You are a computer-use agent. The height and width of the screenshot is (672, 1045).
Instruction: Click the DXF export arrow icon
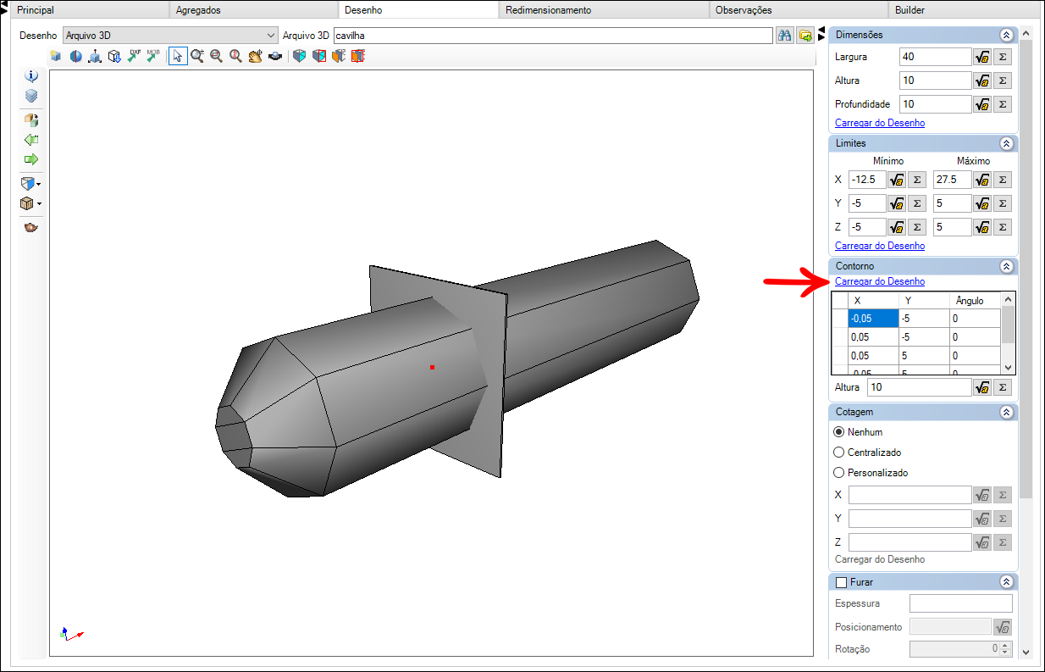tap(133, 56)
